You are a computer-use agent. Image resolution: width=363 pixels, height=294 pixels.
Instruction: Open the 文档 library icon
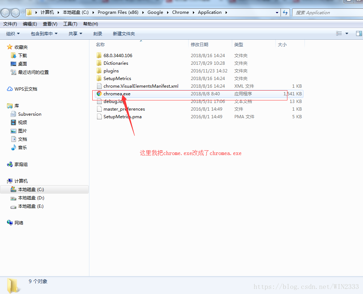tap(13, 139)
